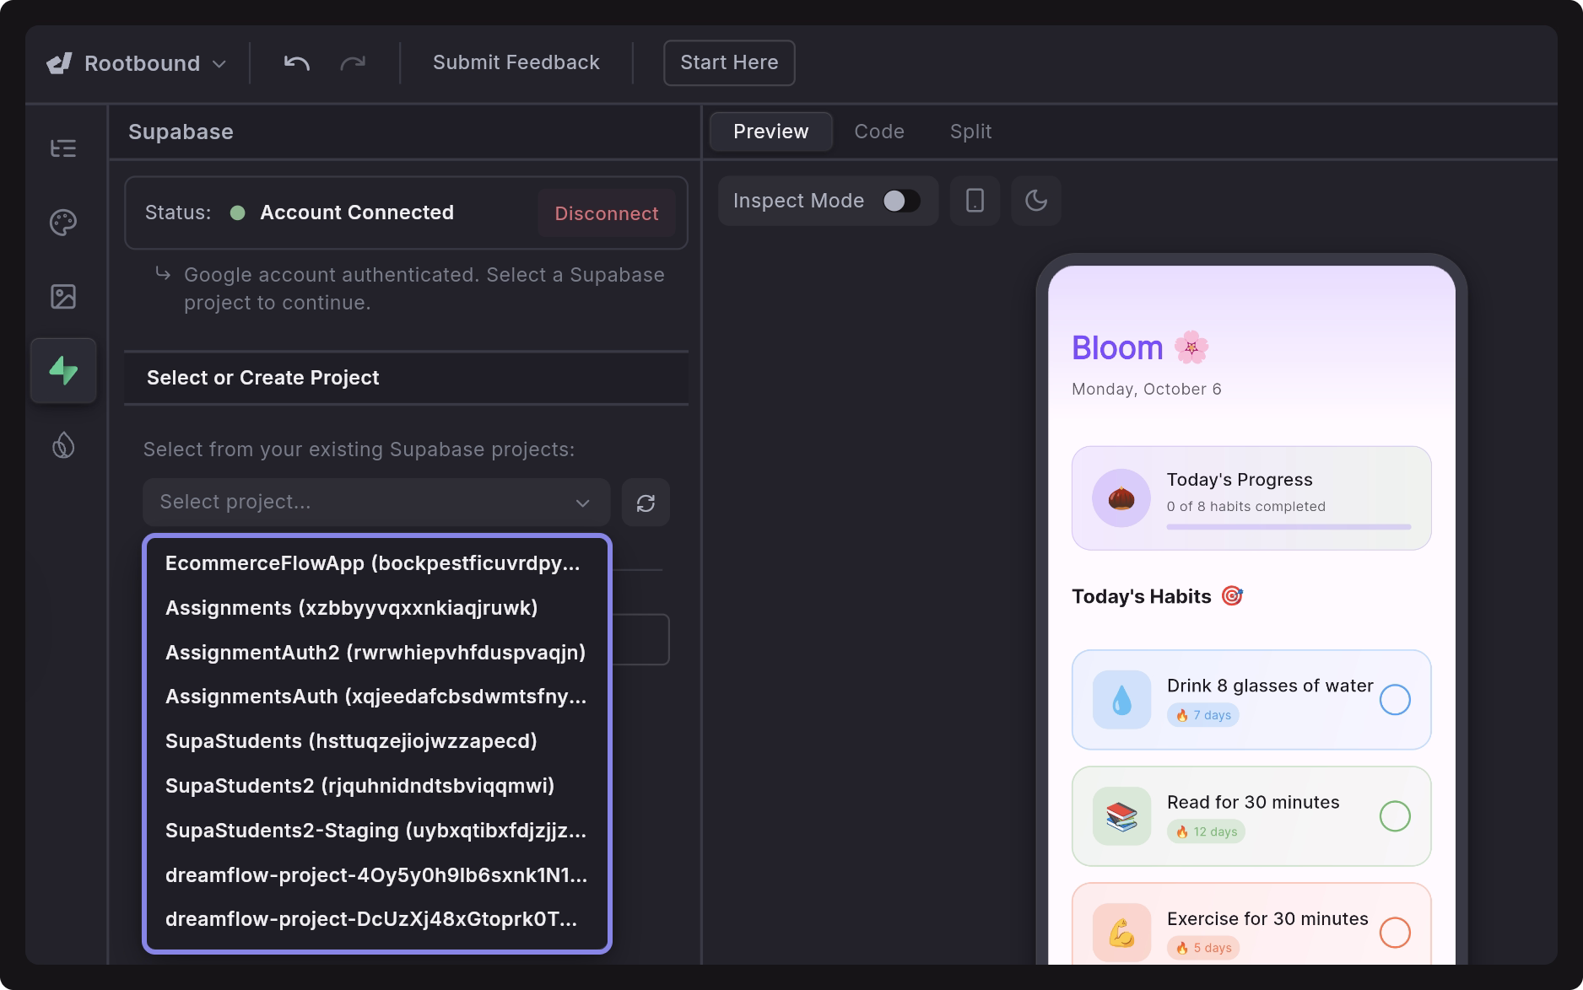This screenshot has width=1583, height=990.
Task: Enable the Inspect Mode switch
Action: tap(900, 201)
